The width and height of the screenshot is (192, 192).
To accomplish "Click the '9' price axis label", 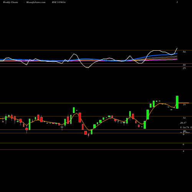I will pos(184,134).
